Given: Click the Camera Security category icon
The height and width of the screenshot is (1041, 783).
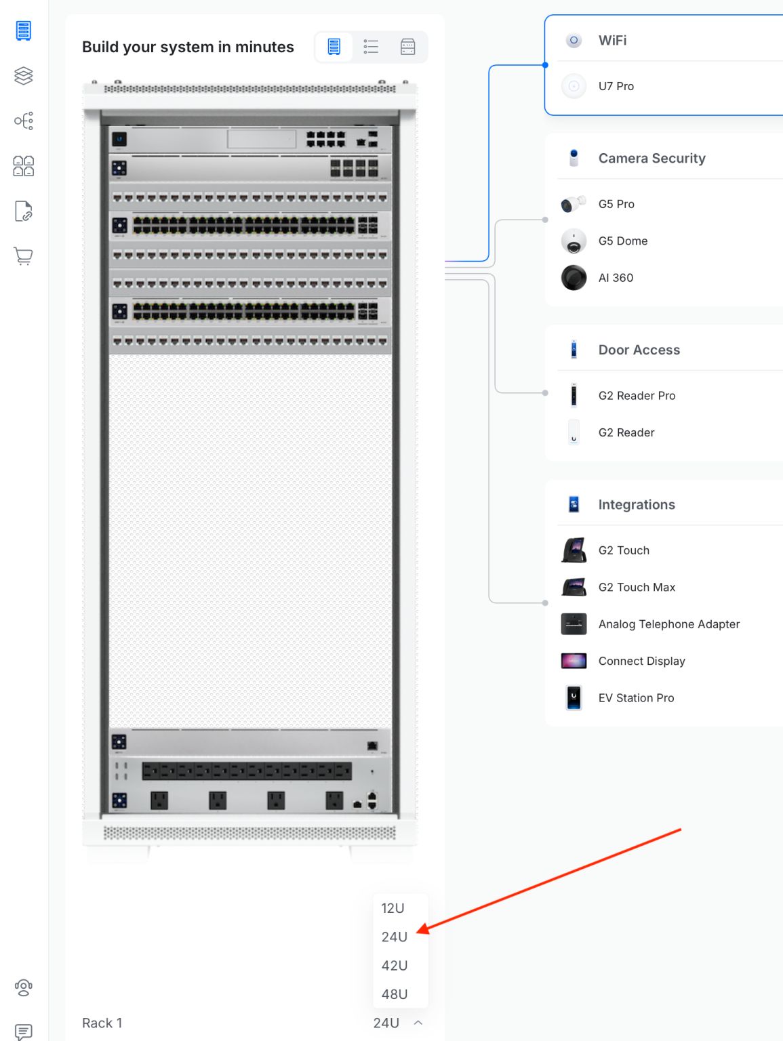Looking at the screenshot, I should 574,158.
